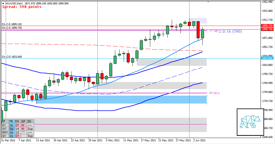Viewport: 275px width, 144px height.
Task: Click the 2 Jun 2021 date marker
Action: pyautogui.click(x=199, y=140)
